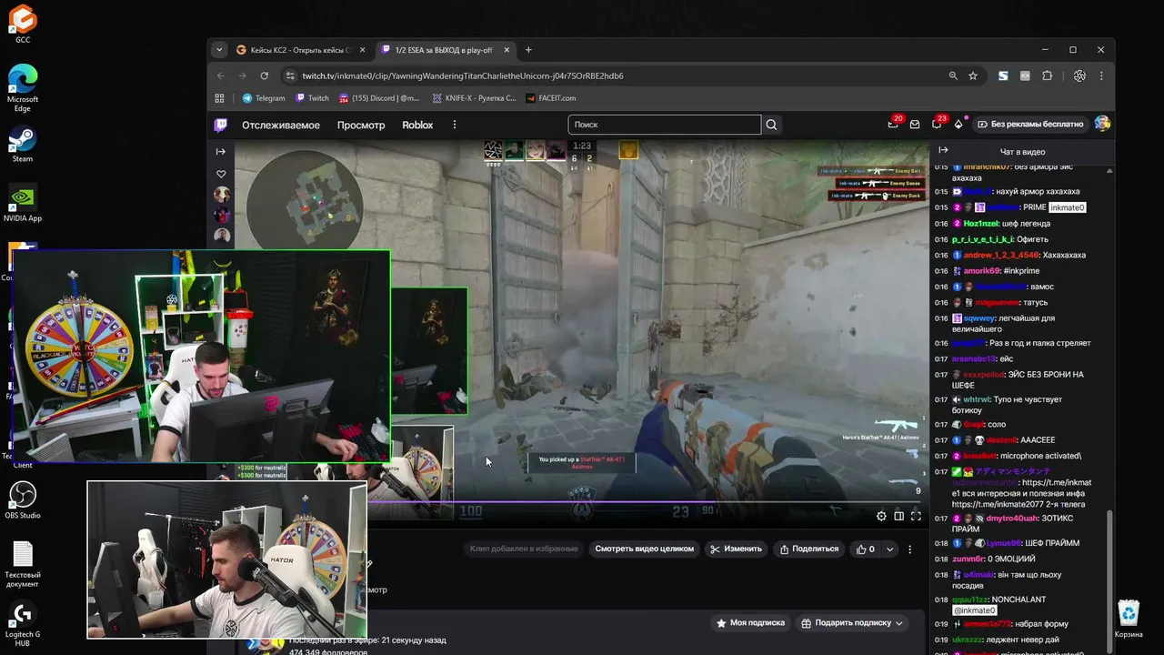Open the Twitch user avatar menu

[x=1102, y=124]
